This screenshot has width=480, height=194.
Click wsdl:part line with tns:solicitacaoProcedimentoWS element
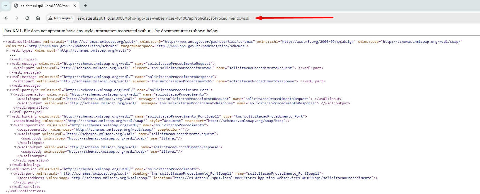pyautogui.click(x=168, y=68)
